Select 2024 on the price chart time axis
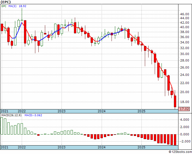Screen dimensions: 192x154 [x=102, y=111]
